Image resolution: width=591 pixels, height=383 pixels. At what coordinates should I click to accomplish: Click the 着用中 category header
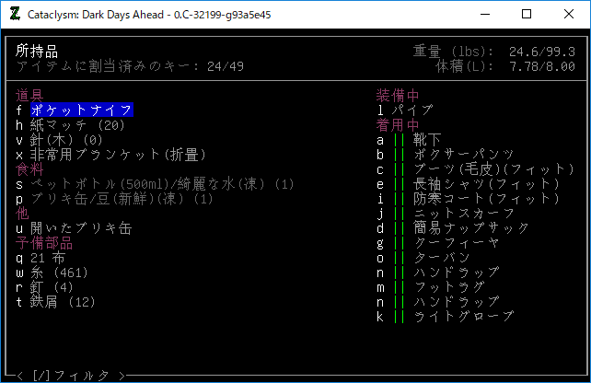coord(398,125)
